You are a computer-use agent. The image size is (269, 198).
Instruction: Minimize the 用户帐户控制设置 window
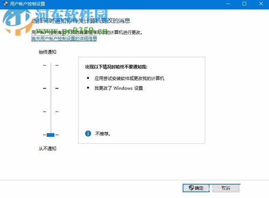[x=228, y=4]
